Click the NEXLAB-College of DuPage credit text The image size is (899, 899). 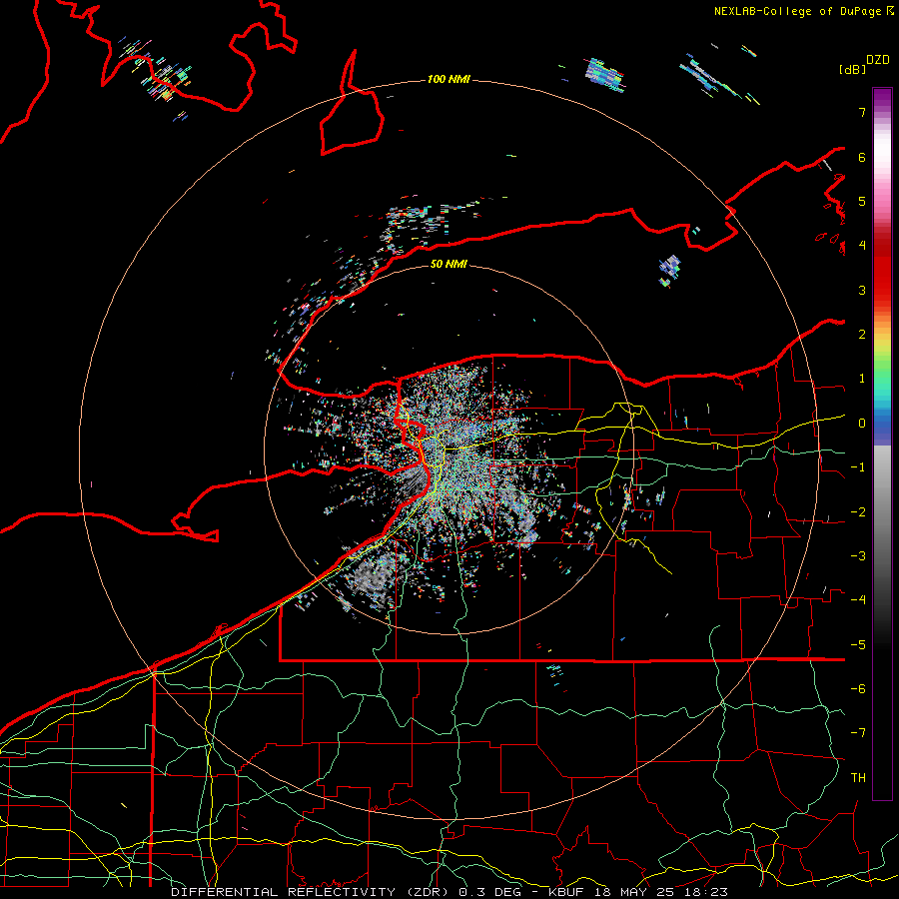click(799, 11)
